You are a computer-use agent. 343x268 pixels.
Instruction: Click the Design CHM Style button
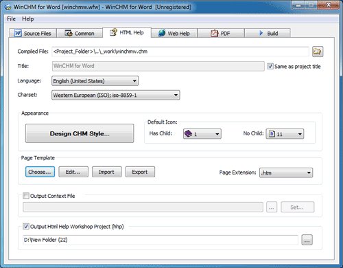click(x=80, y=133)
